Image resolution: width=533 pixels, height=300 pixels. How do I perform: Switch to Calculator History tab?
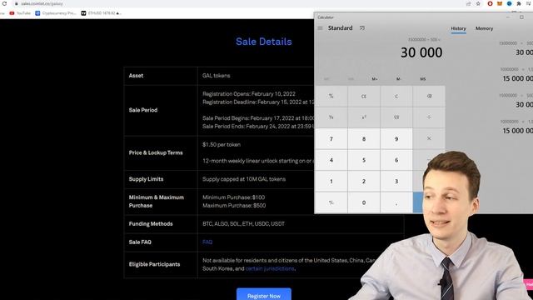[458, 28]
